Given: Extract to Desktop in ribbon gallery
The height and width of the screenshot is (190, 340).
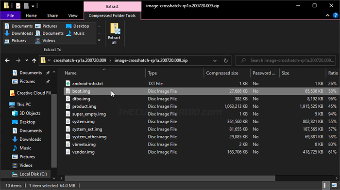Looking at the screenshot, I should 77,26.
